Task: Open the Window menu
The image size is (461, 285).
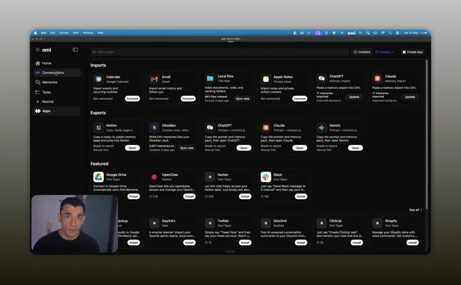Action: click(88, 33)
